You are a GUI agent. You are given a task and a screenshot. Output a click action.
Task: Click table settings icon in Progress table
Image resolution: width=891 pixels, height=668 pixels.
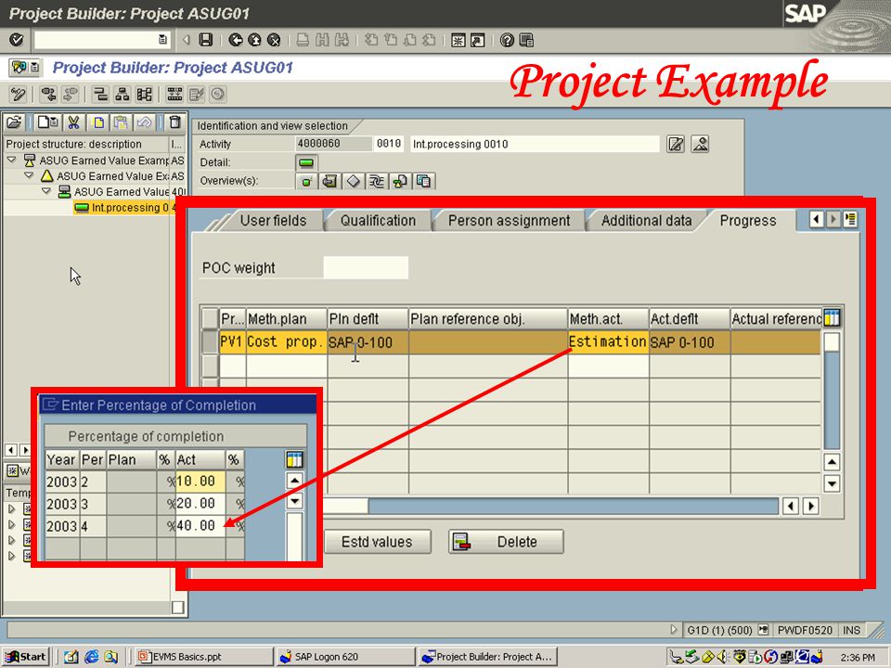832,318
